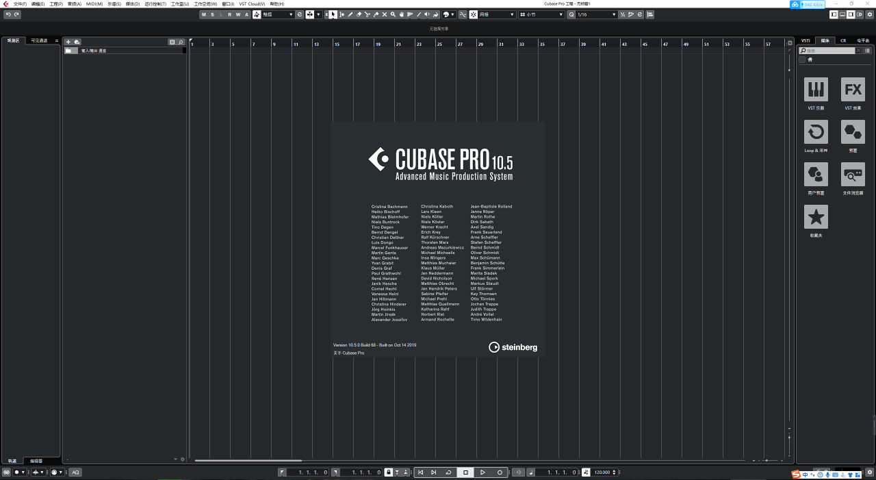Image resolution: width=876 pixels, height=480 pixels.
Task: Open User Presets tile
Action: click(x=816, y=175)
